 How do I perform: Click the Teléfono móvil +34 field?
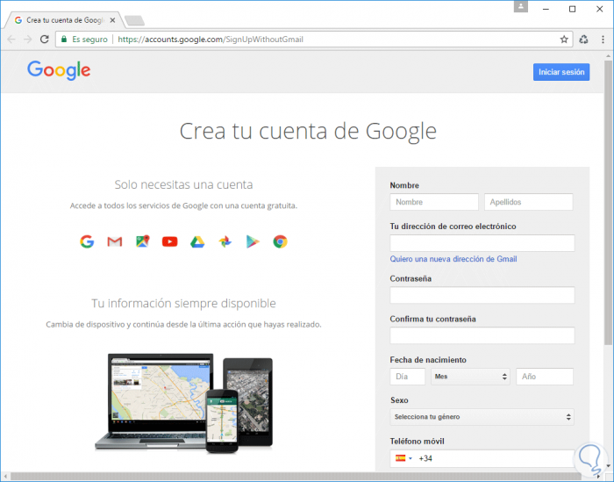[482, 458]
